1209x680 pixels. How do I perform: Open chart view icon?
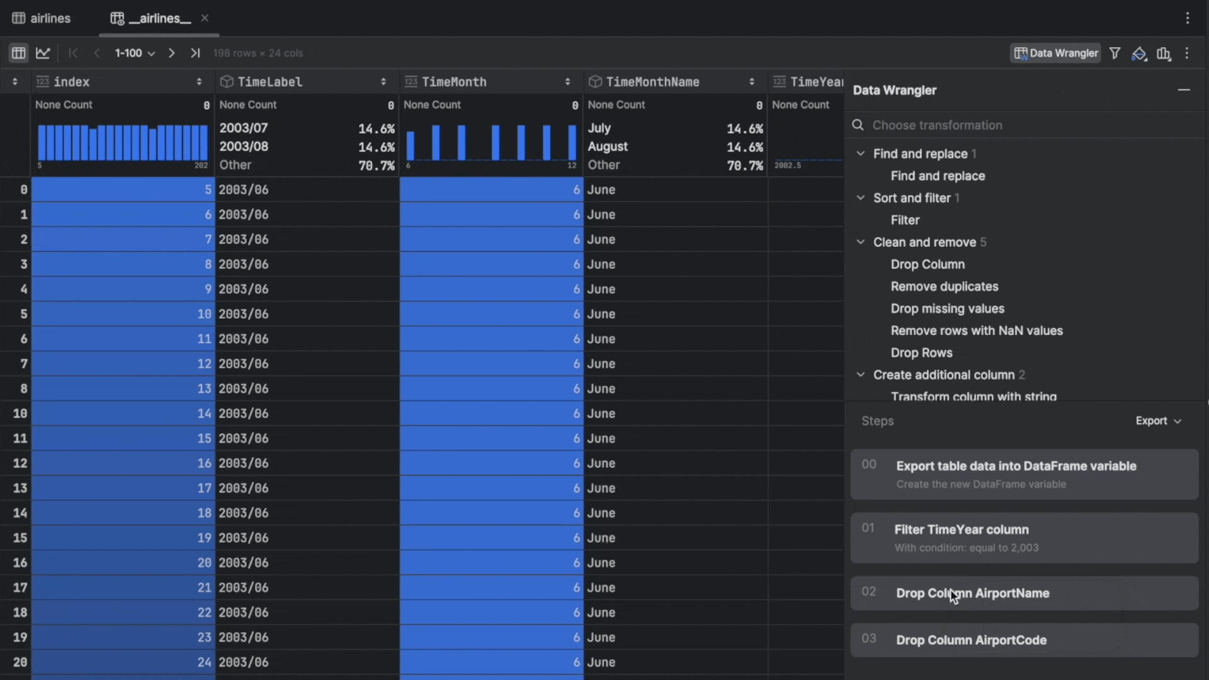pyautogui.click(x=43, y=54)
